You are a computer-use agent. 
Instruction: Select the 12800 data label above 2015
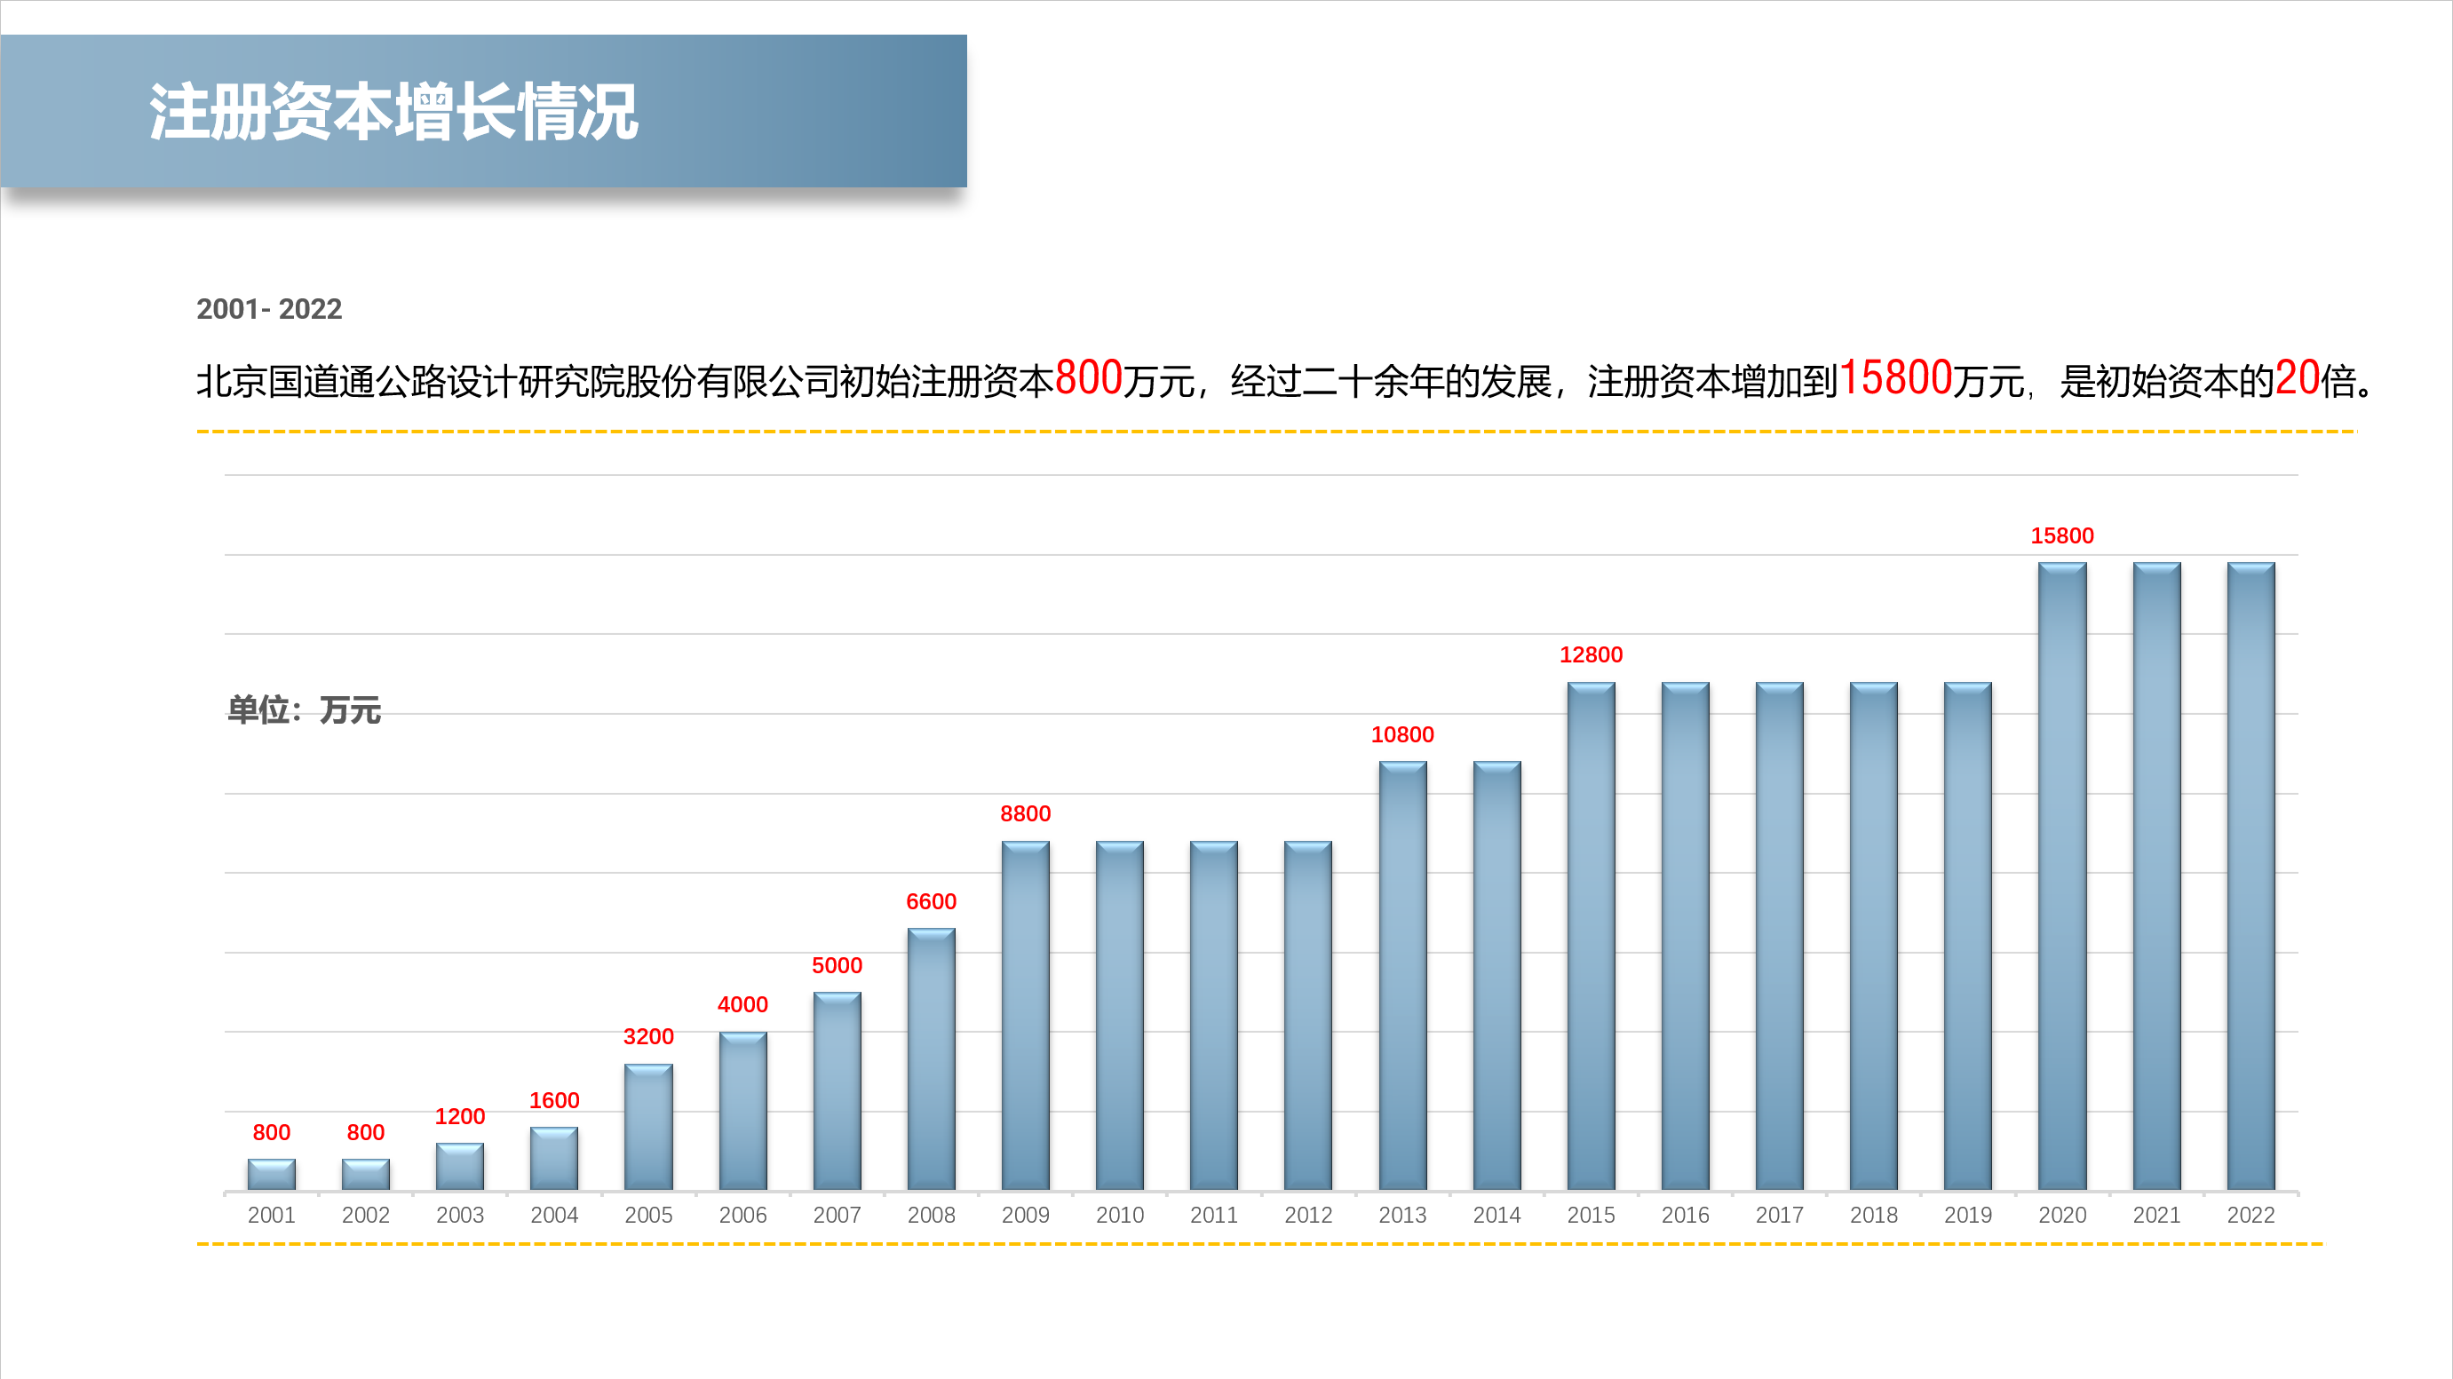click(x=1591, y=654)
